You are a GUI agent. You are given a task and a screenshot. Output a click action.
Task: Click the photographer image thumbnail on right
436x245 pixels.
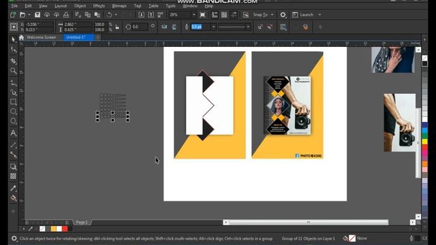tap(400, 122)
